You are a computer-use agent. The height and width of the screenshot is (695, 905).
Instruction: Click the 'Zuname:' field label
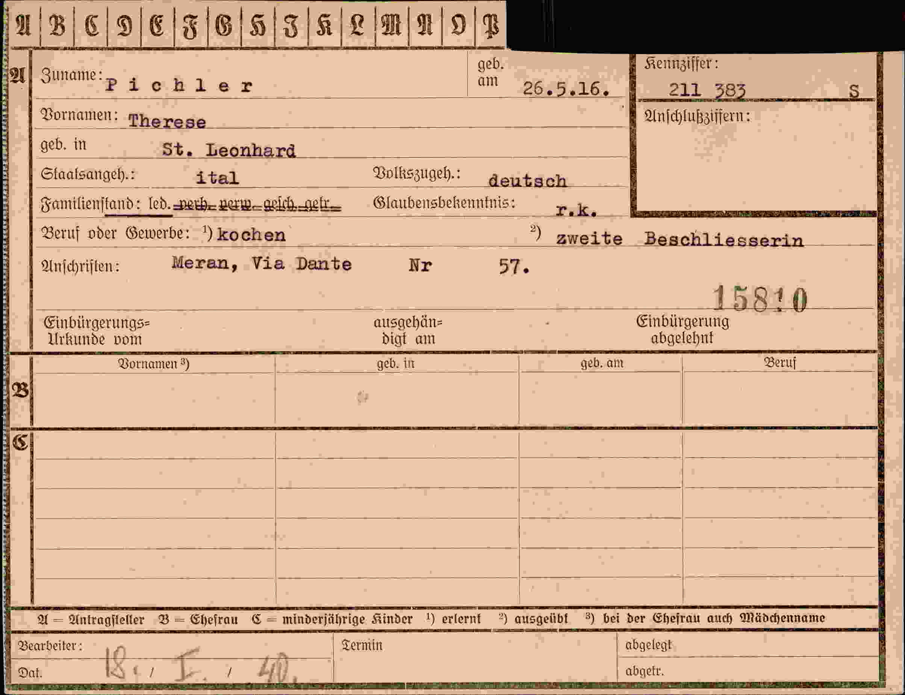[x=72, y=75]
